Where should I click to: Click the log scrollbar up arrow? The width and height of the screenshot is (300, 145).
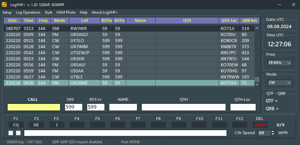257,28
